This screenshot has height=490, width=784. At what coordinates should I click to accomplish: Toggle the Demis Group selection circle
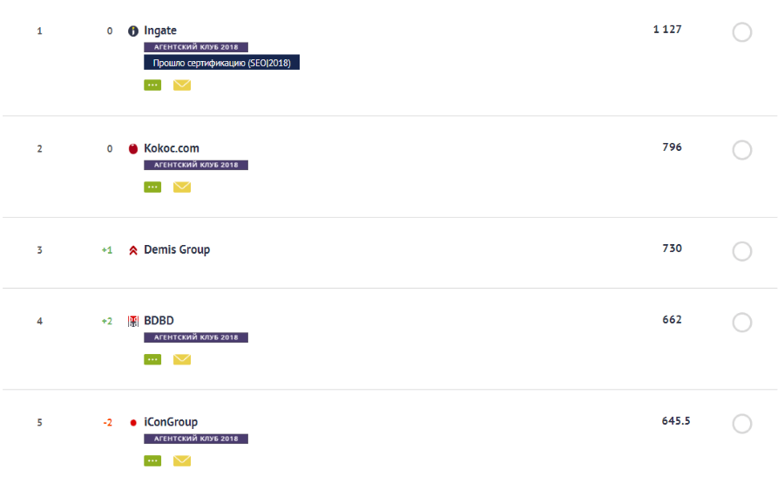pyautogui.click(x=741, y=252)
